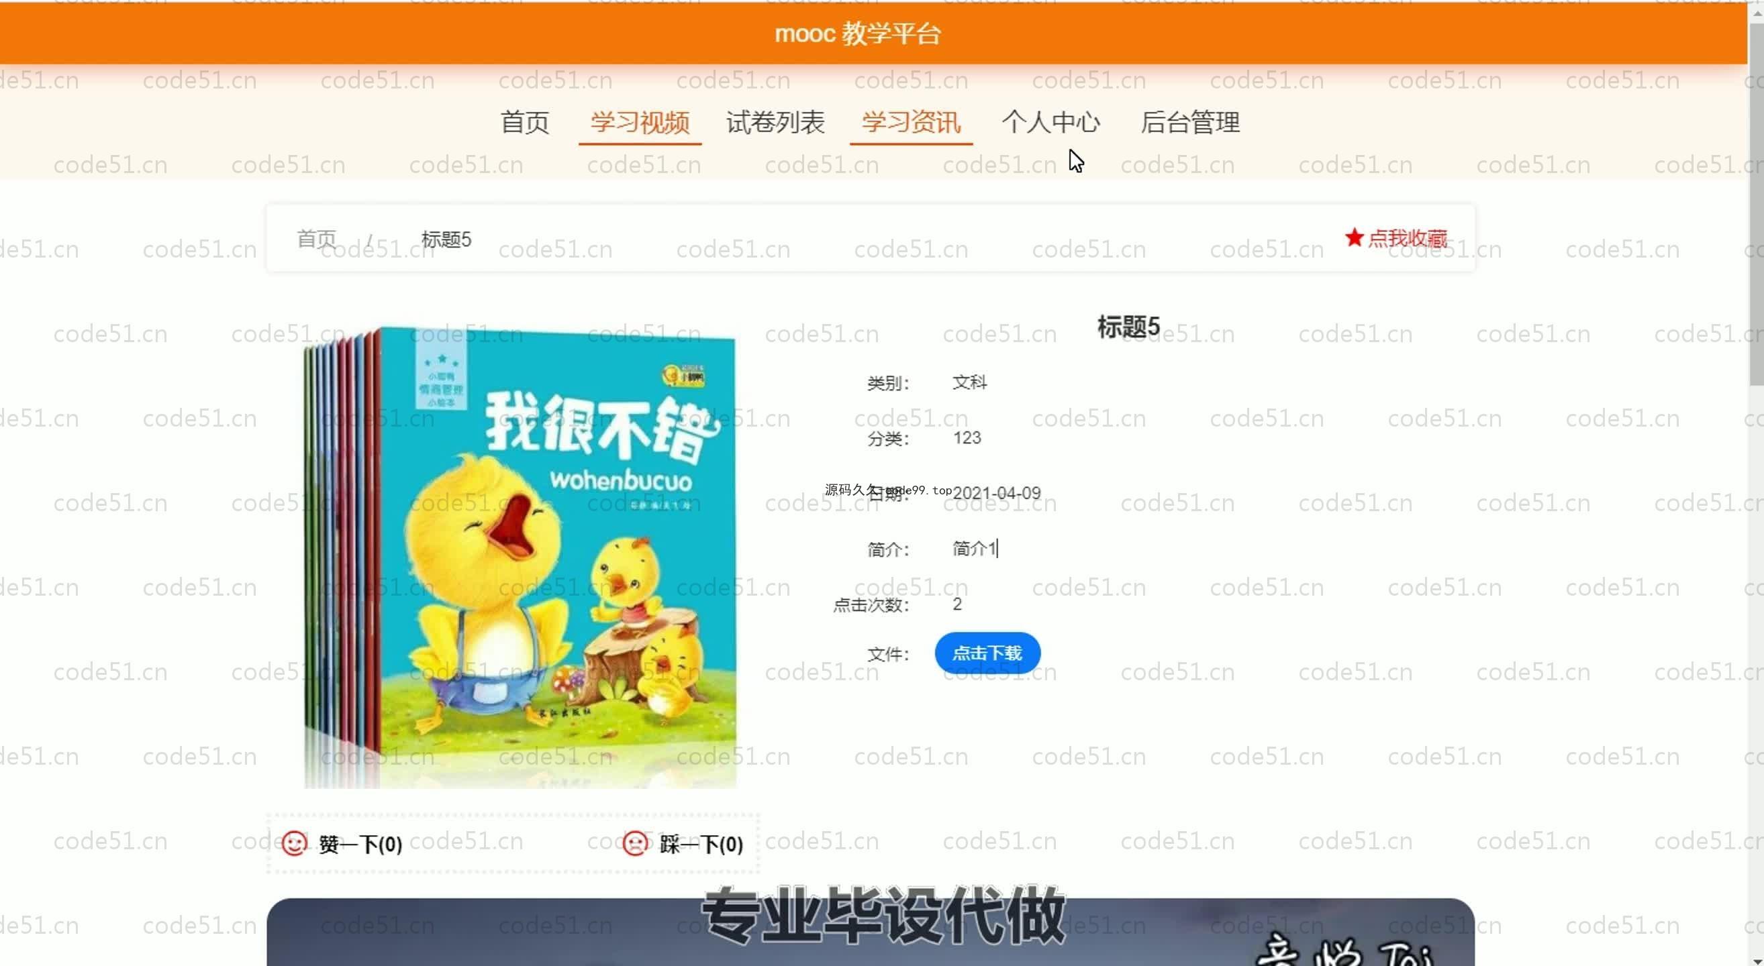
Task: Click the 123 classification value
Action: [x=967, y=437]
